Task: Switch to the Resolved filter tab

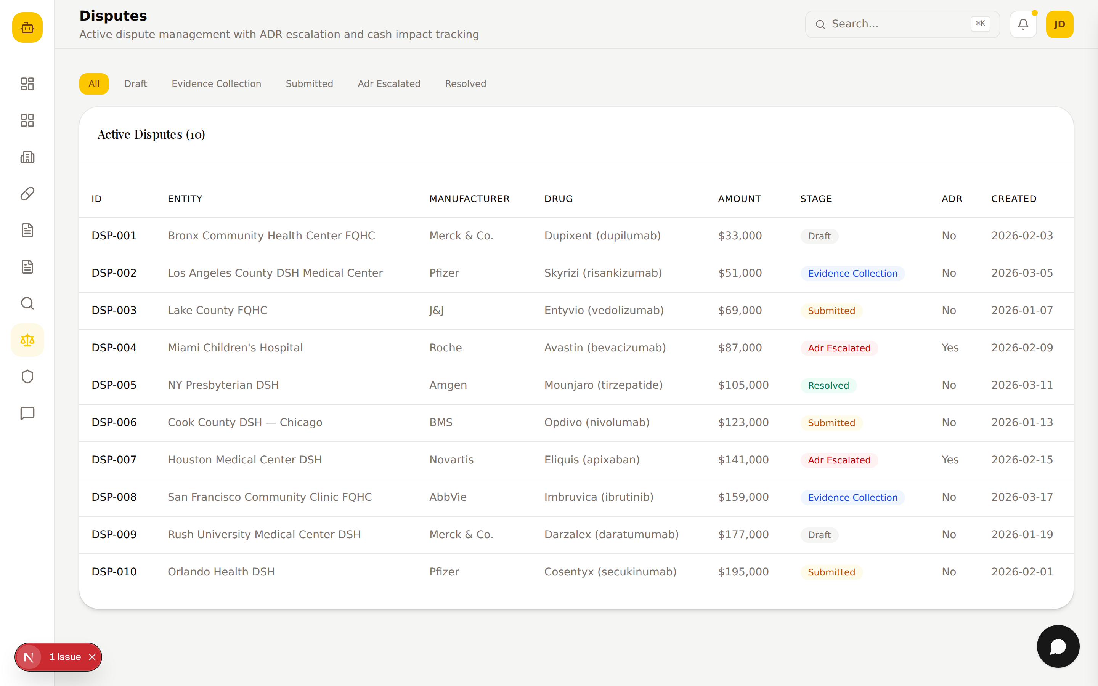Action: click(x=466, y=84)
